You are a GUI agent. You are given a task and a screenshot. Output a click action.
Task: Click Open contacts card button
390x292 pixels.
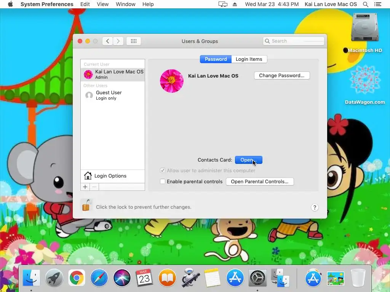248,160
